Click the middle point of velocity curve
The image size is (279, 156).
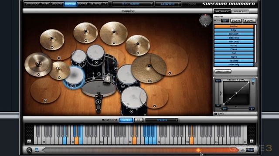pos(236,93)
